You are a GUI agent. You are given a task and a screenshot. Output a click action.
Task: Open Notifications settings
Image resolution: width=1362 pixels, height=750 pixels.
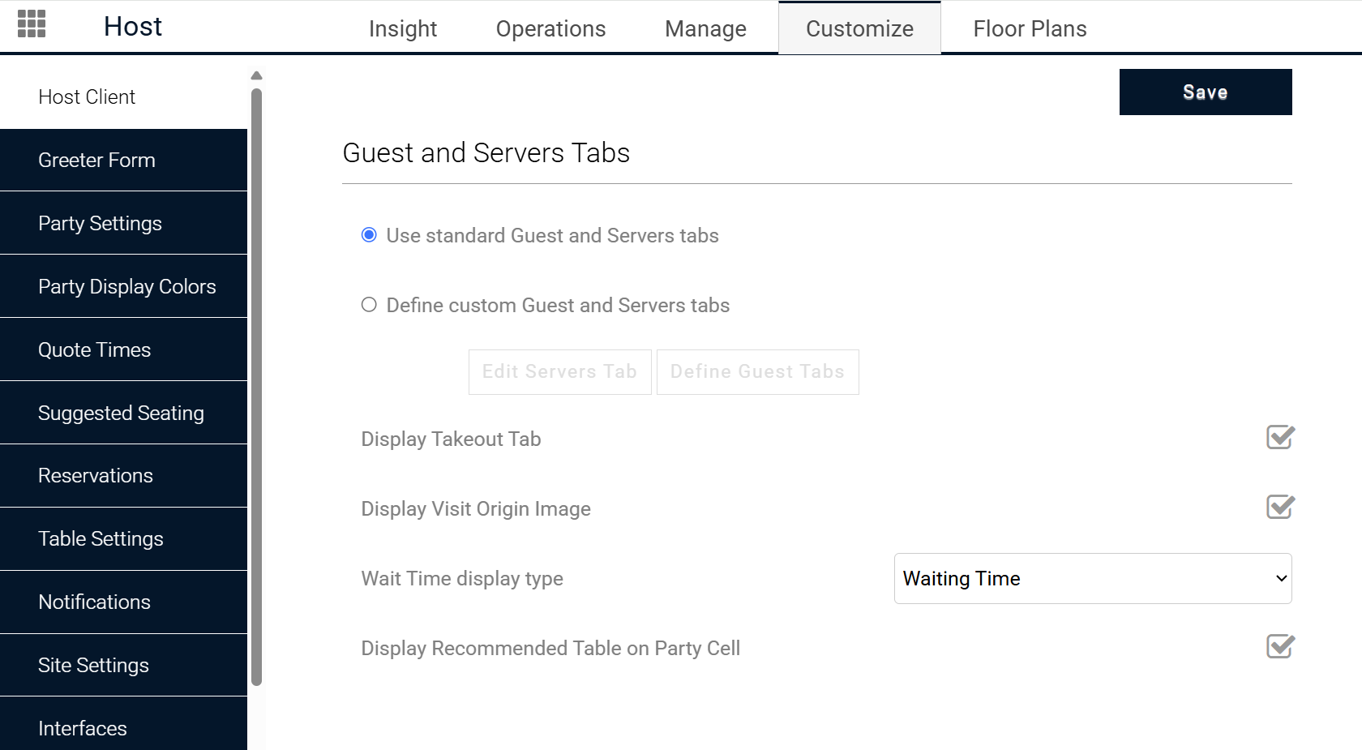click(123, 602)
